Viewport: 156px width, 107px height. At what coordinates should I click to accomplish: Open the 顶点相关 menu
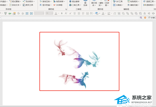tap(29, 2)
